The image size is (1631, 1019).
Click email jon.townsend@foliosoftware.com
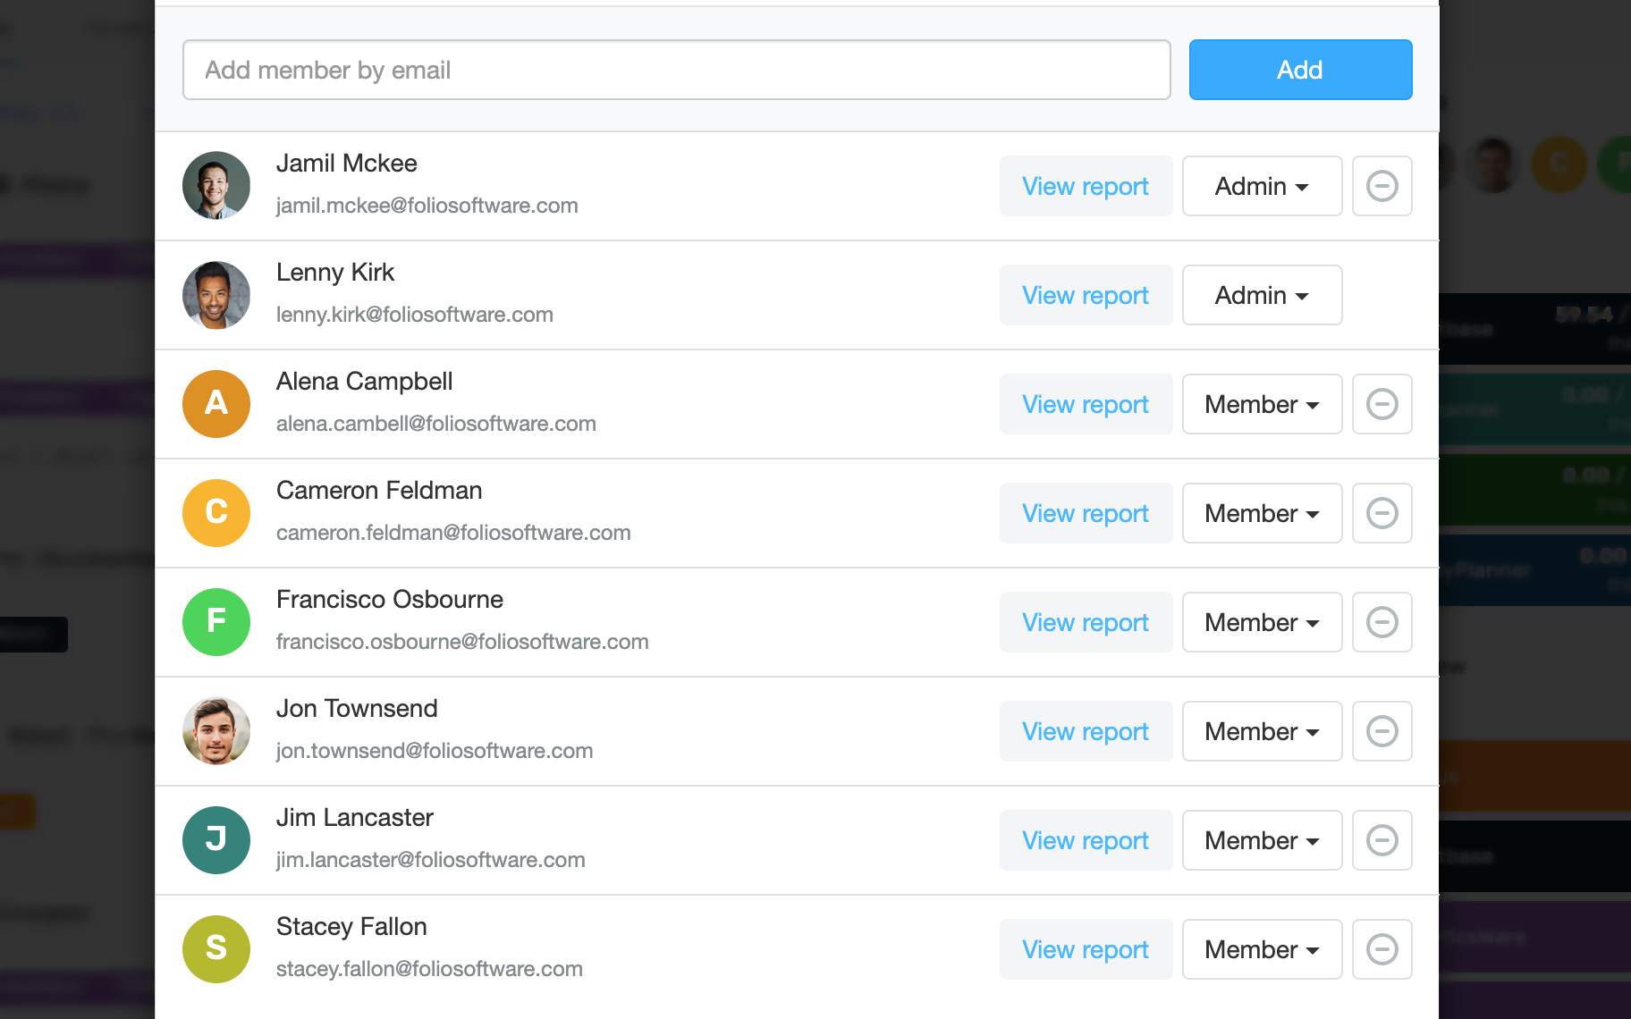pyautogui.click(x=435, y=751)
